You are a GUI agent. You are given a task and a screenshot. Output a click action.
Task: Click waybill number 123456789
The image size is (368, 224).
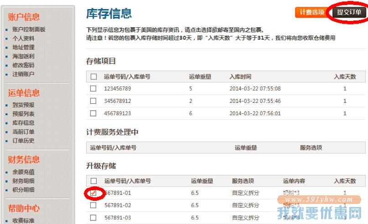pyautogui.click(x=117, y=89)
